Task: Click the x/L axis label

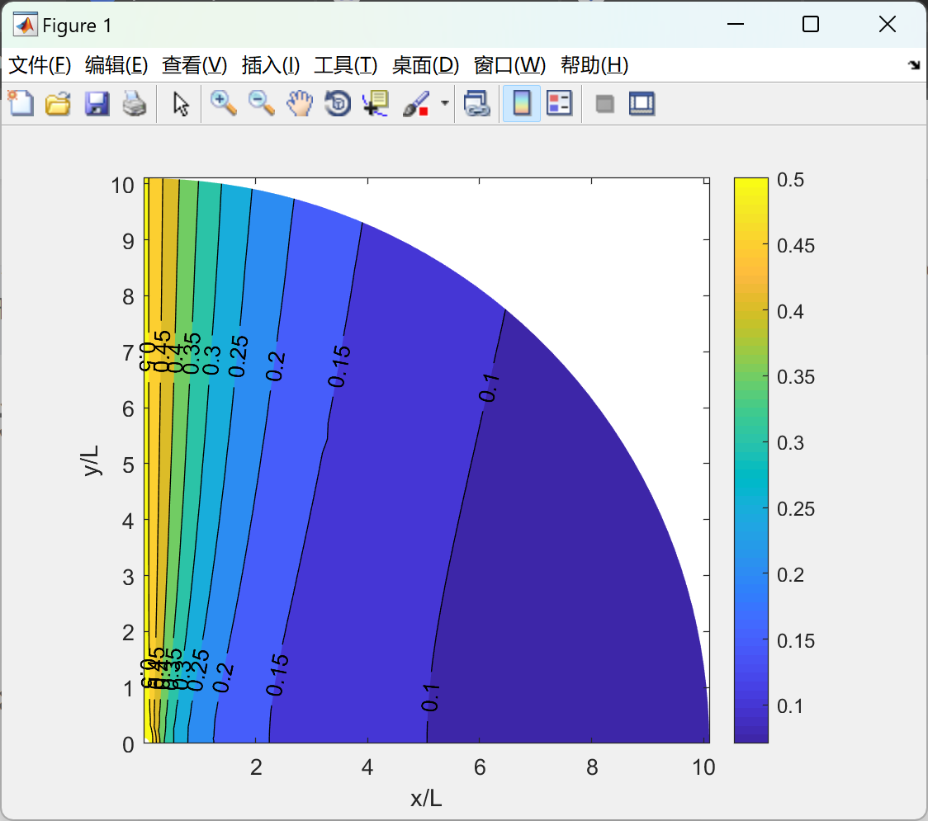Action: [x=426, y=799]
